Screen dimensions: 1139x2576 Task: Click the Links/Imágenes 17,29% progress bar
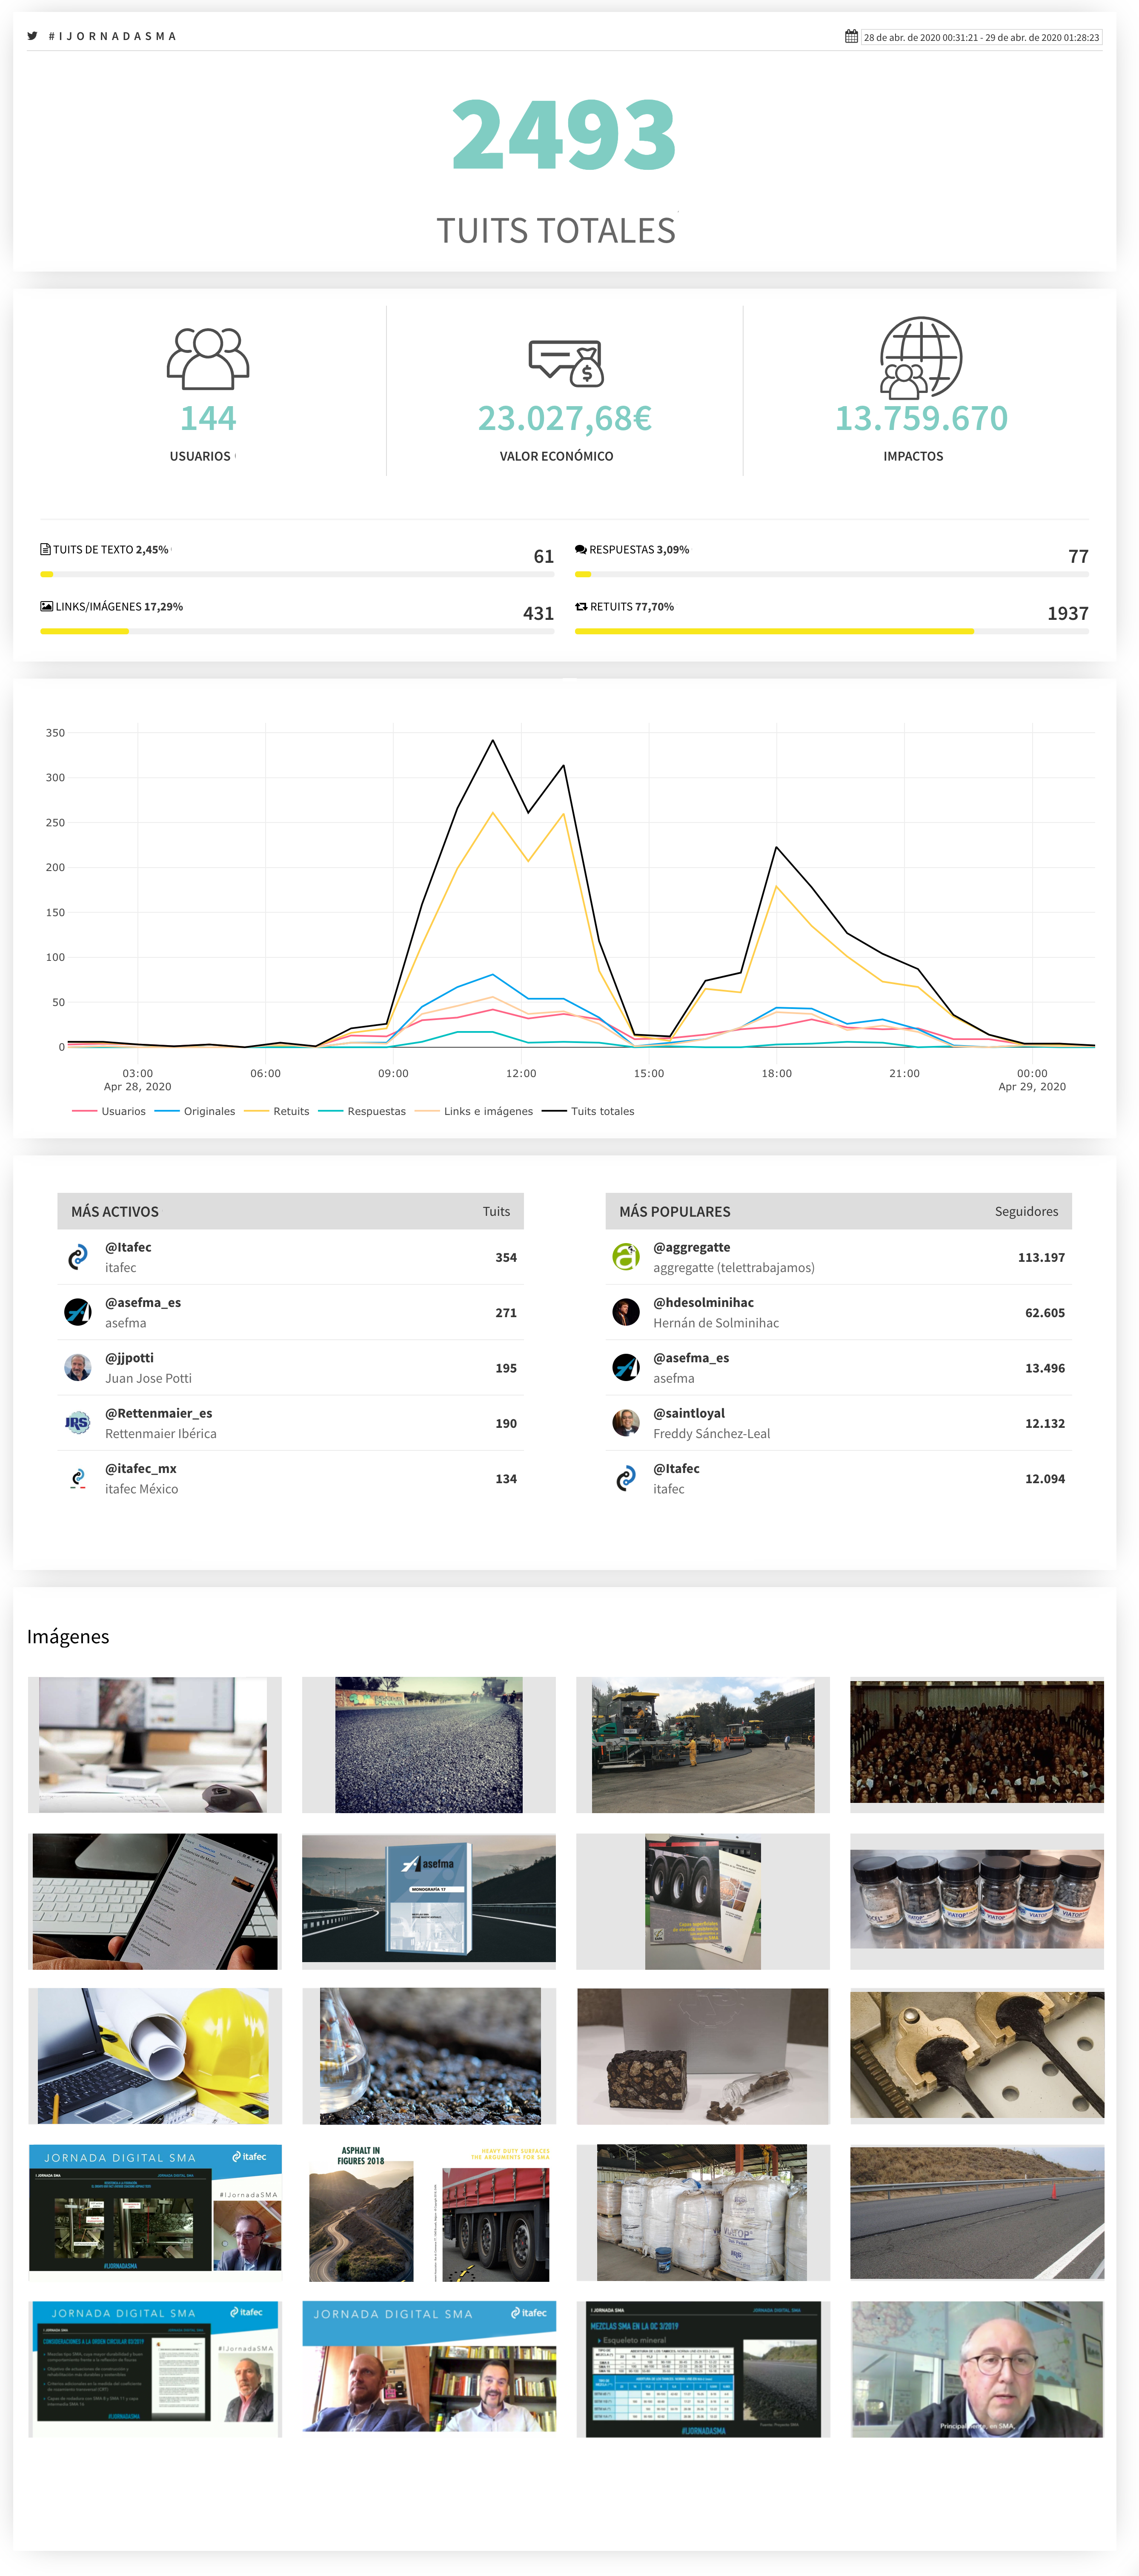pyautogui.click(x=297, y=631)
